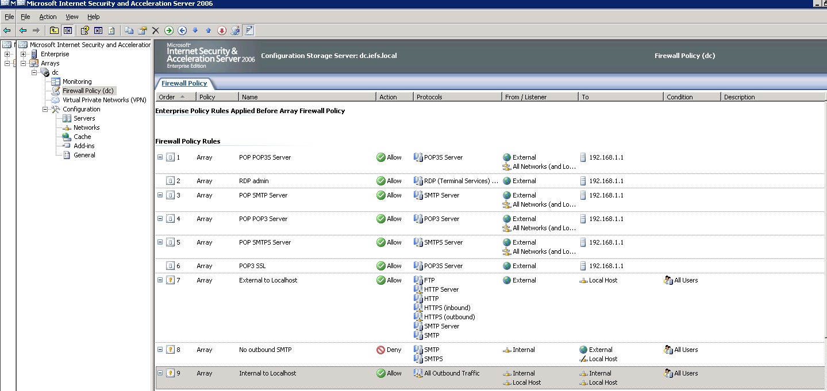
Task: Click the small blue up-arrow toolbar icon
Action: (x=208, y=30)
